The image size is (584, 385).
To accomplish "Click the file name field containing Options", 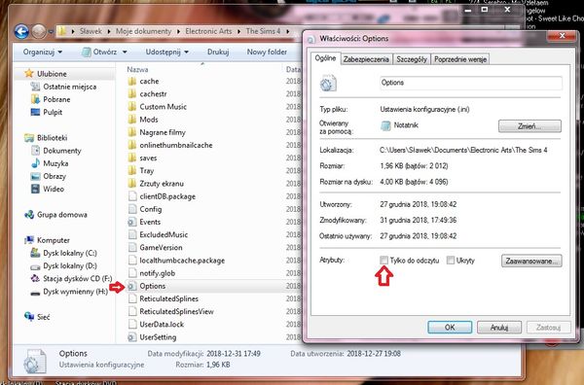I will click(x=471, y=83).
